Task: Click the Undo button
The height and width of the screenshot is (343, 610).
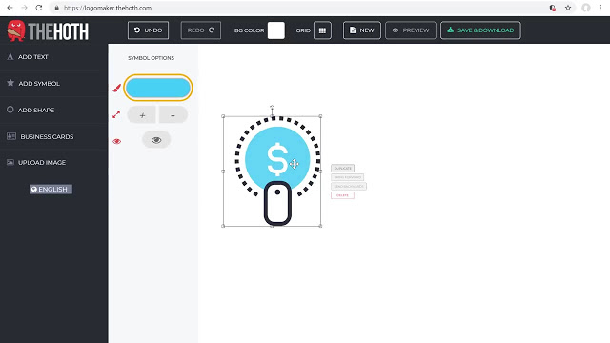Action: [x=148, y=30]
